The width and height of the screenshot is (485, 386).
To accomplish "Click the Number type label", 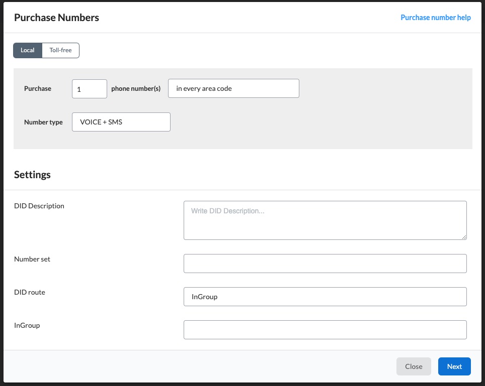I will [43, 122].
